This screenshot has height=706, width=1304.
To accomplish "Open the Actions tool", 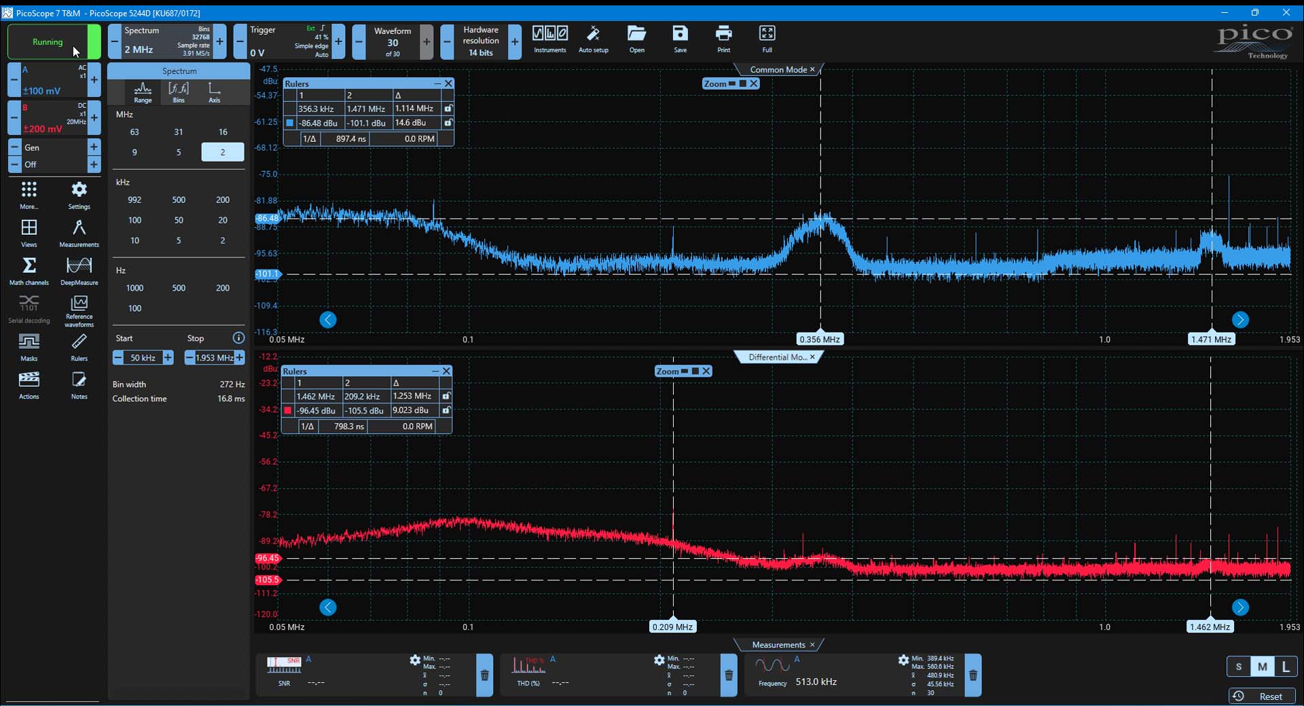I will [x=29, y=385].
